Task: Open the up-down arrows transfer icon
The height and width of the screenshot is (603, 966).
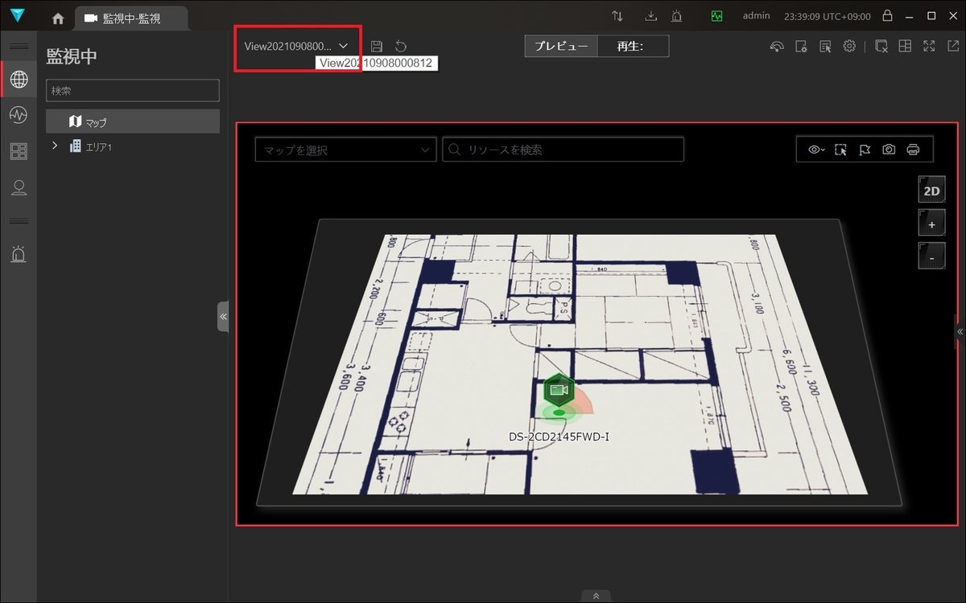Action: click(x=617, y=16)
